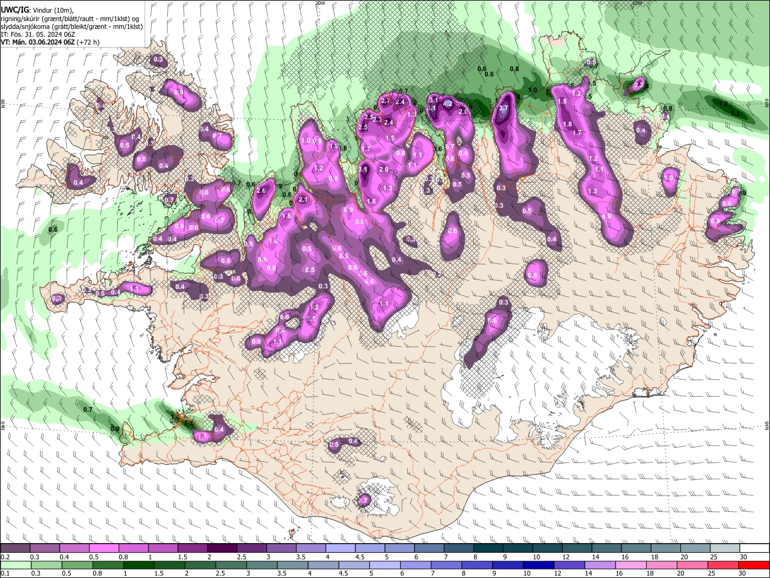
Task: Click the '0.1' label on the rain scale
Action: coord(4,573)
